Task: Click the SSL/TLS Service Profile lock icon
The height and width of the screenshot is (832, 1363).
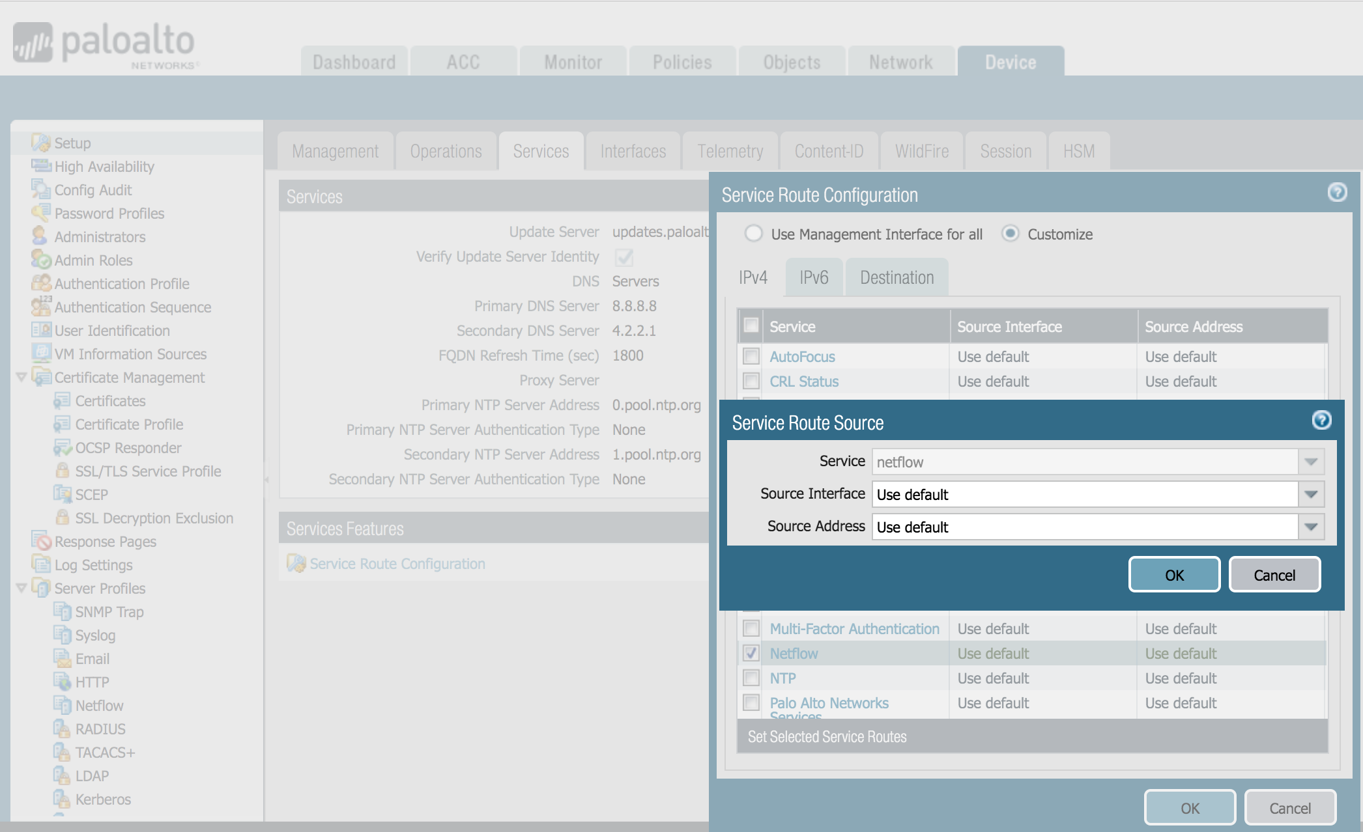Action: pyautogui.click(x=63, y=471)
